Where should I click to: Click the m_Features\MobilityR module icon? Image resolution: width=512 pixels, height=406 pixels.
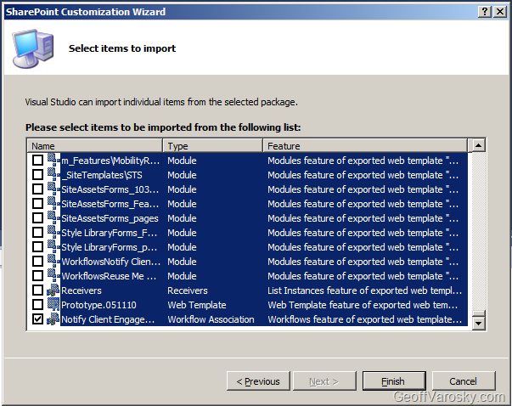pos(53,161)
